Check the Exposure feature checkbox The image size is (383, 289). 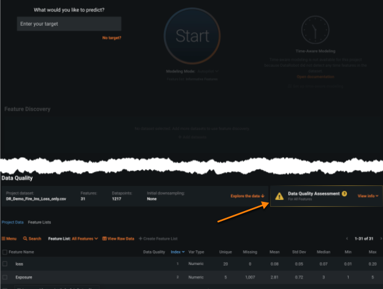(5, 277)
